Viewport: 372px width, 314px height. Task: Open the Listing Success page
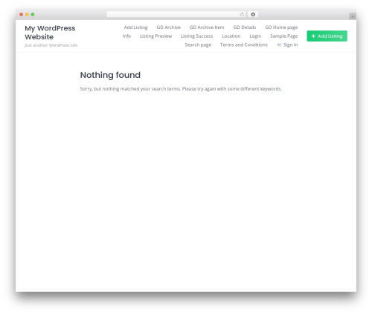(196, 36)
